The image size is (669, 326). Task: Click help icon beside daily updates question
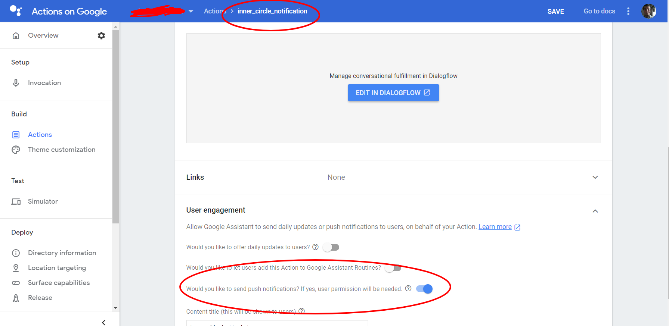point(315,247)
